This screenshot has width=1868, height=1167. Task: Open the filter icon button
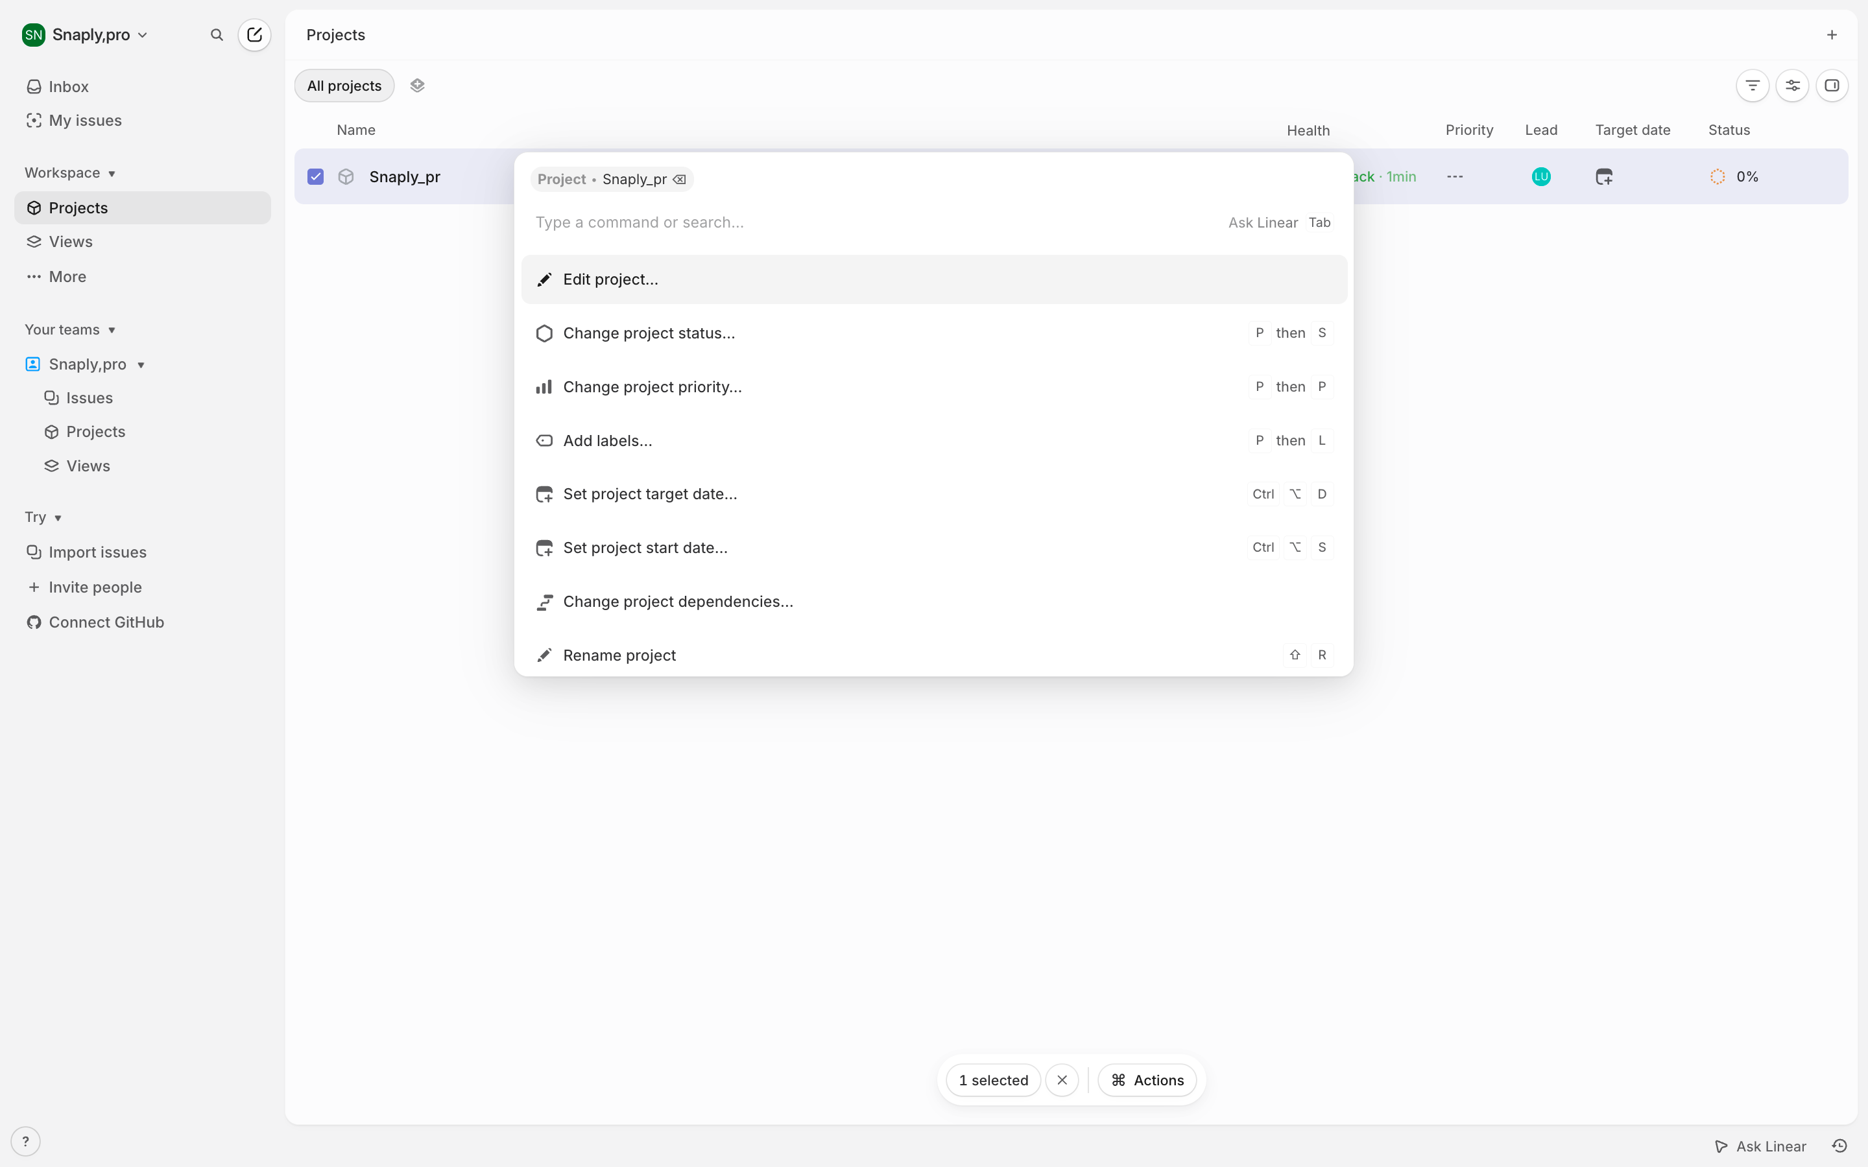pos(1752,86)
